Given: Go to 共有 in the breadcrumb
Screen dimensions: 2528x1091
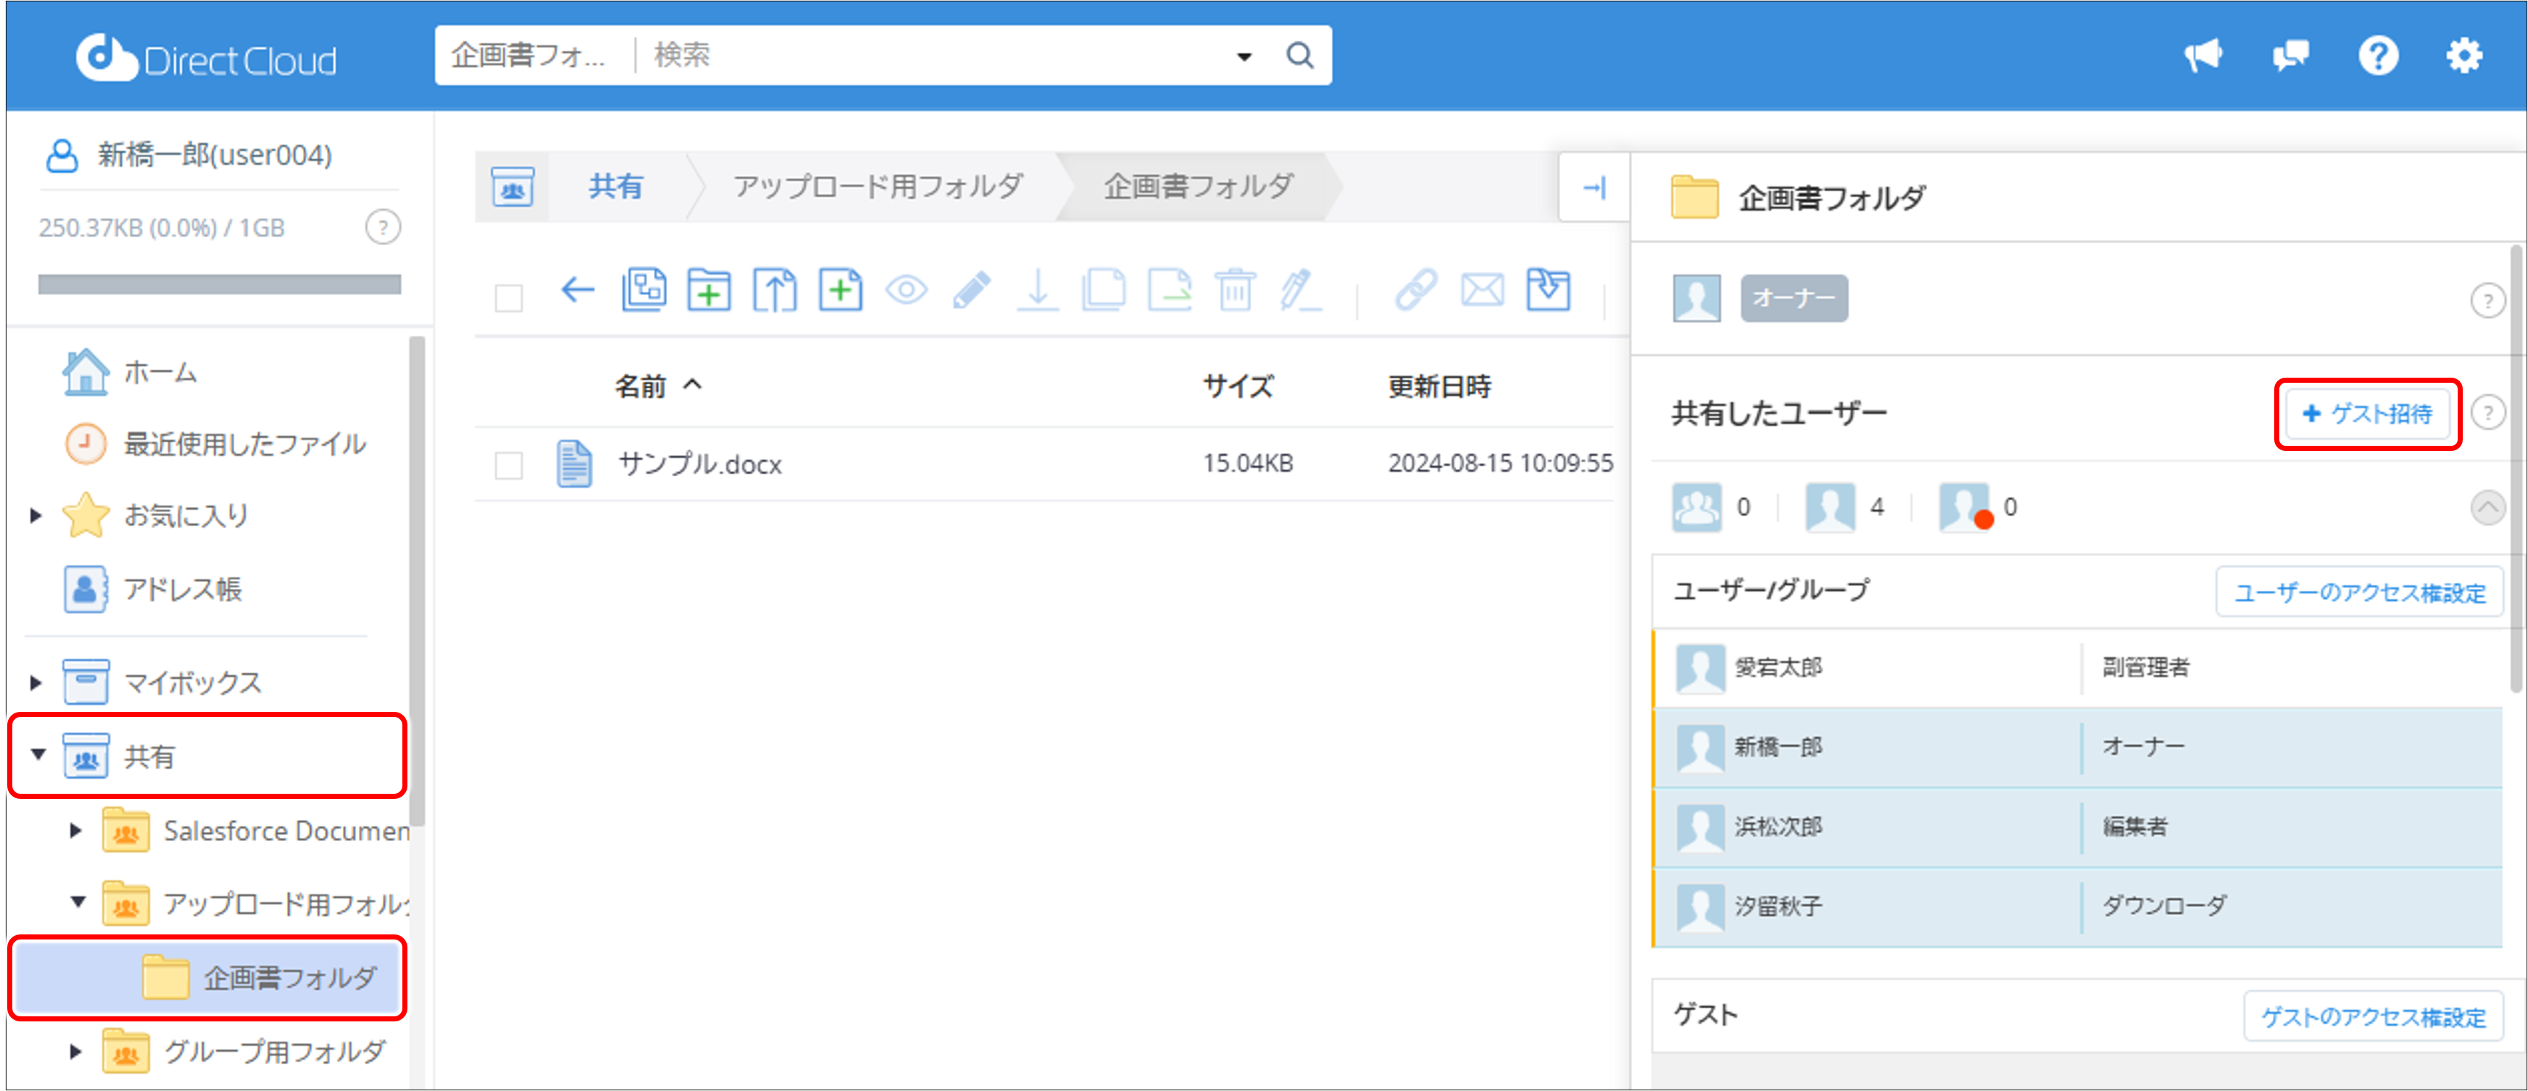Looking at the screenshot, I should [616, 186].
